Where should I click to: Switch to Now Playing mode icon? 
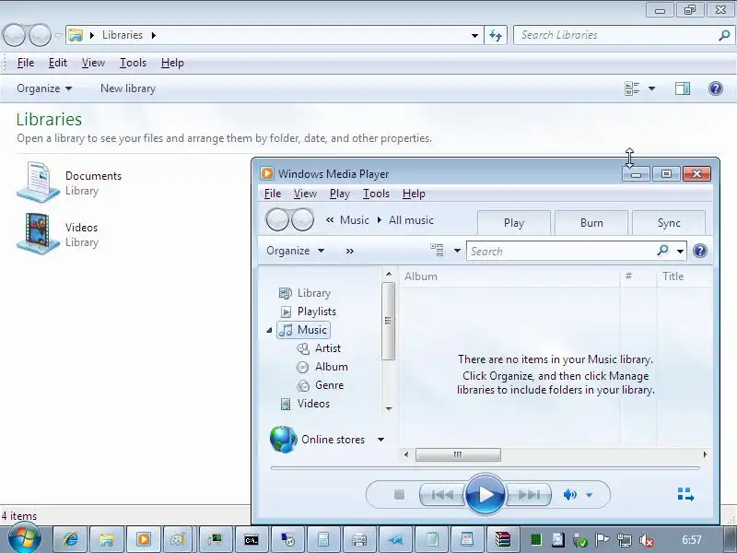pos(685,494)
